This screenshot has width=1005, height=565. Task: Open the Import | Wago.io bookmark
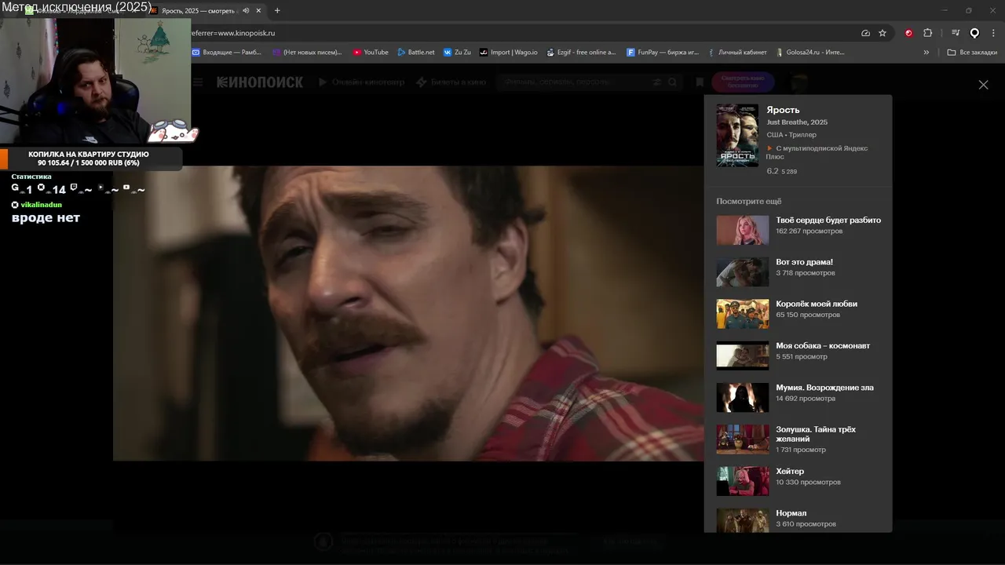pos(509,53)
